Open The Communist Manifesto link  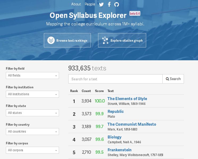pos(132,124)
